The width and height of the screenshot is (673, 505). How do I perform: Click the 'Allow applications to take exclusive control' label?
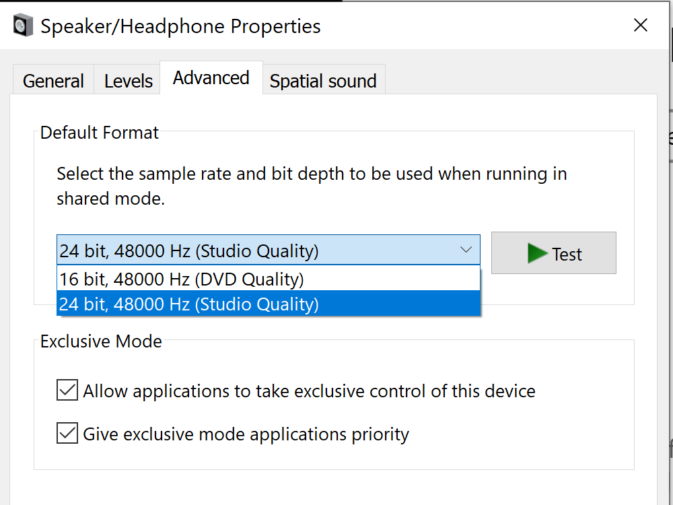pyautogui.click(x=309, y=391)
